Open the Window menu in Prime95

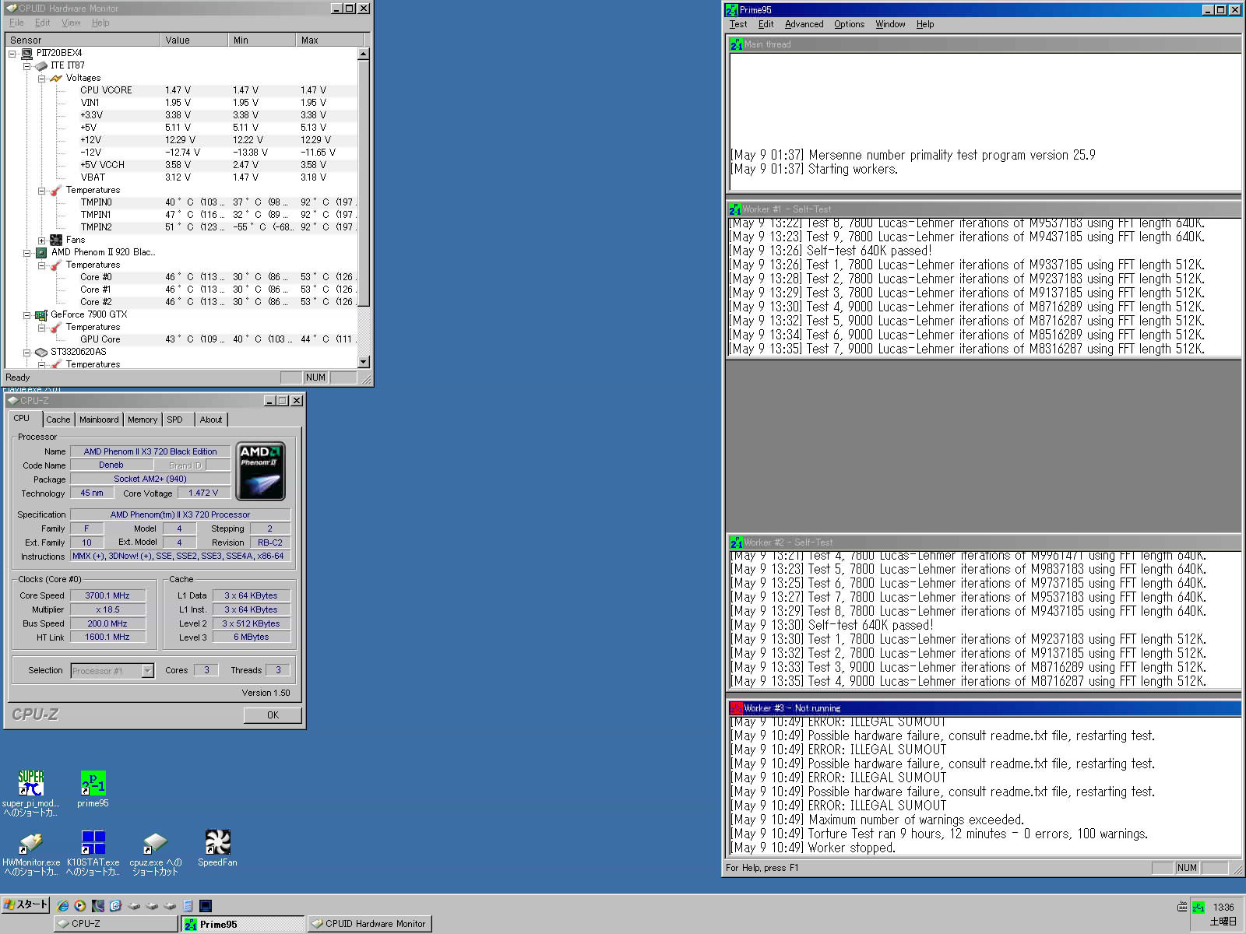click(x=890, y=24)
